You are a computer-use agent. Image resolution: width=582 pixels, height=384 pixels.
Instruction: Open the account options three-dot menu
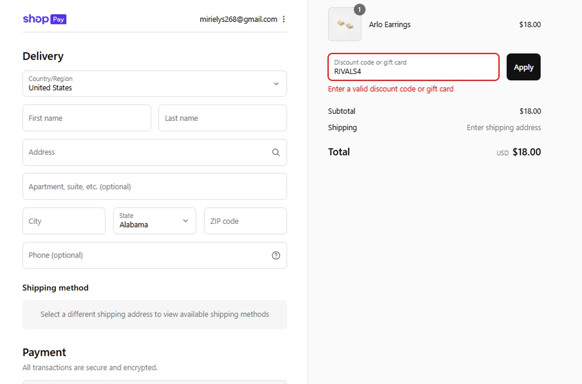(284, 19)
